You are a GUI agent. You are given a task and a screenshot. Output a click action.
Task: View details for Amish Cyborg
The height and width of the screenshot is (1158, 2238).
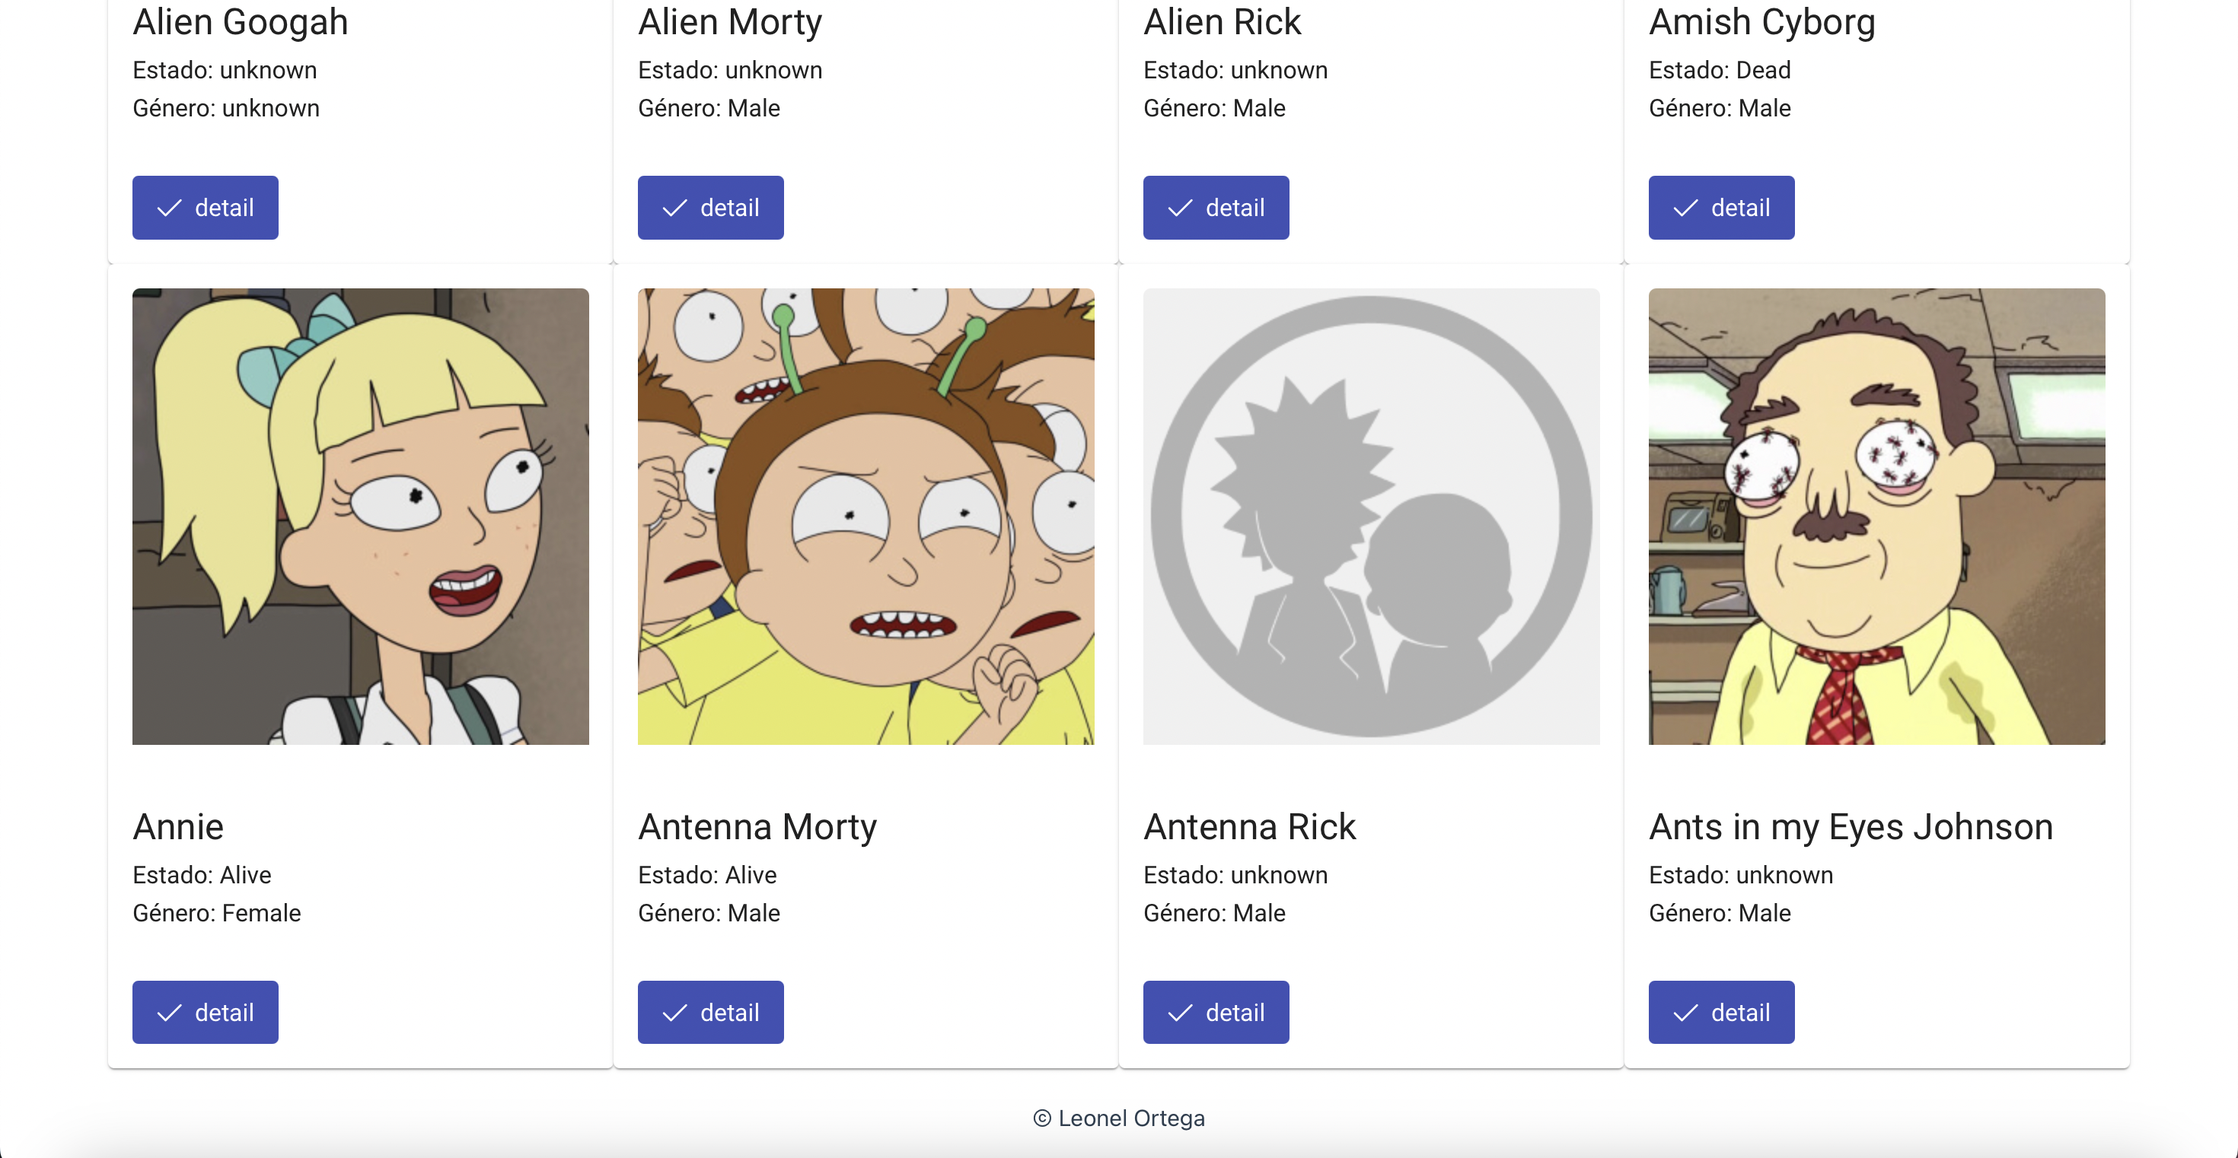tap(1721, 208)
